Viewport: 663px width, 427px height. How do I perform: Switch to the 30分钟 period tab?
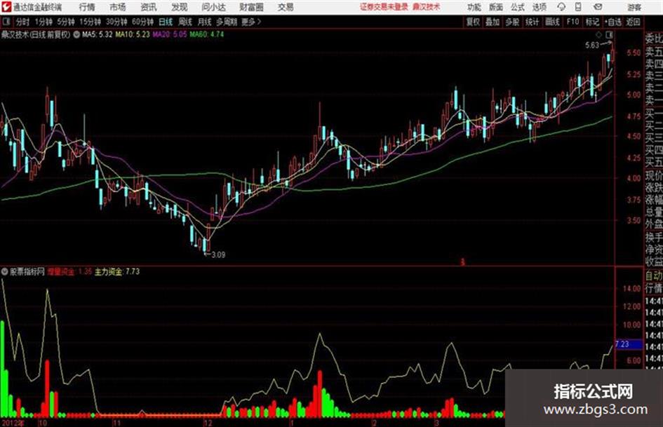click(x=116, y=22)
